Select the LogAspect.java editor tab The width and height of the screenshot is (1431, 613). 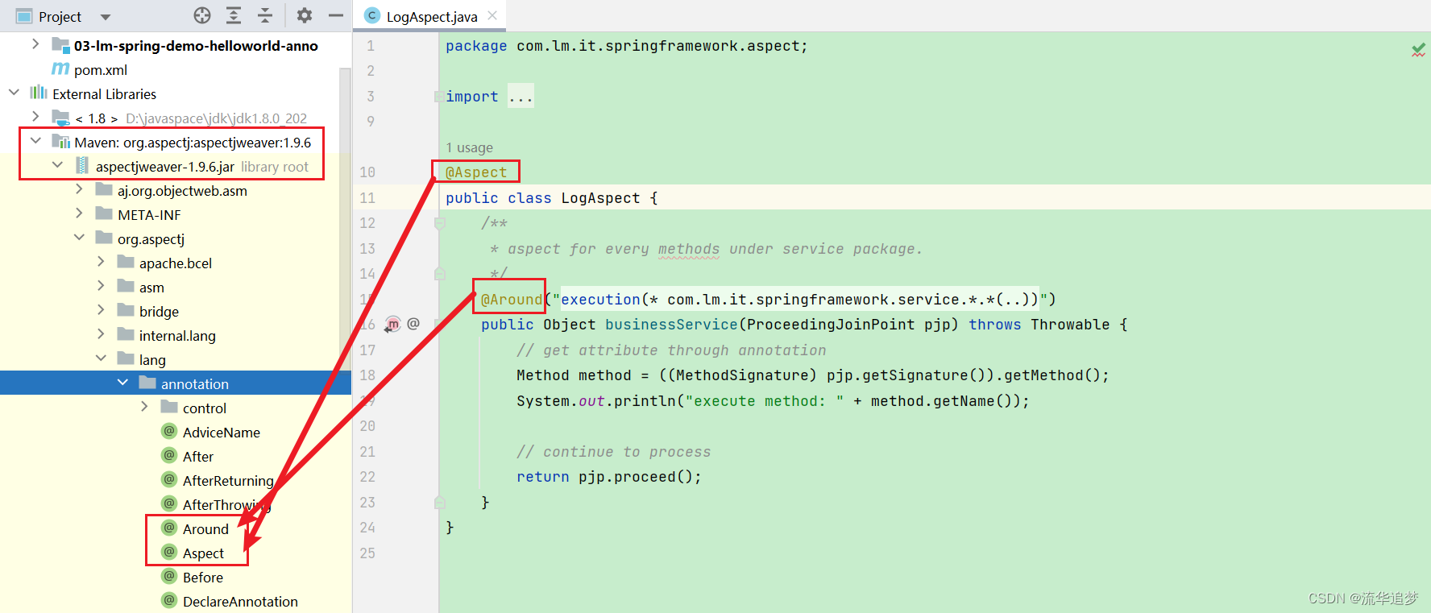(x=431, y=16)
